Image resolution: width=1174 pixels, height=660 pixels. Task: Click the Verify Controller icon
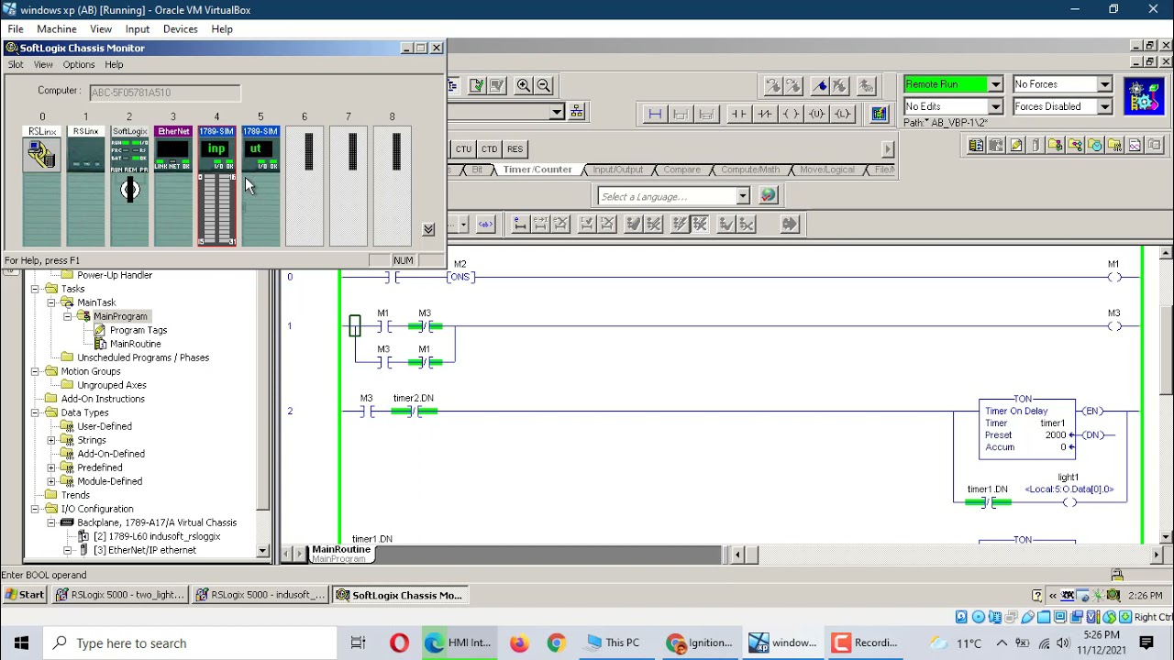click(497, 85)
